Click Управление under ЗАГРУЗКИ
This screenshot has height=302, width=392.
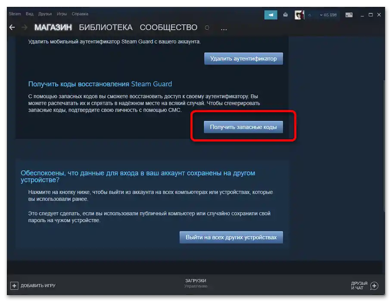[196, 286]
